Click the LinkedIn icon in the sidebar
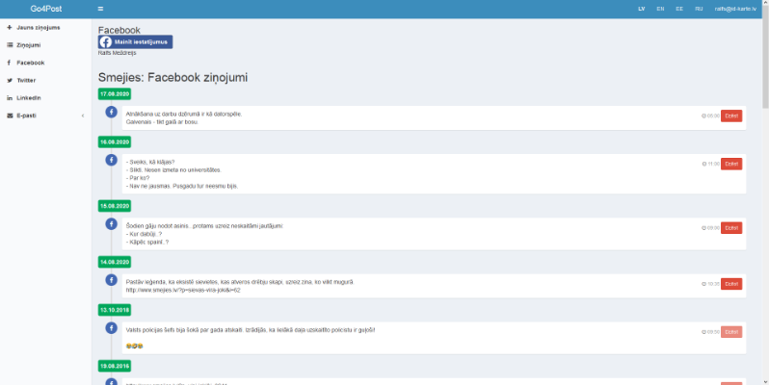Viewport: 769px width, 385px height. point(10,98)
